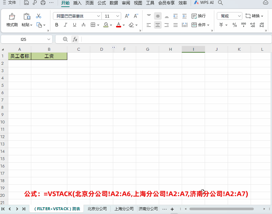The width and height of the screenshot is (272, 214).
Task: Toggle bold formatting
Action: point(57,25)
